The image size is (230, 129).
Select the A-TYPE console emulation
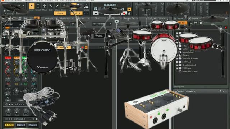point(33,125)
